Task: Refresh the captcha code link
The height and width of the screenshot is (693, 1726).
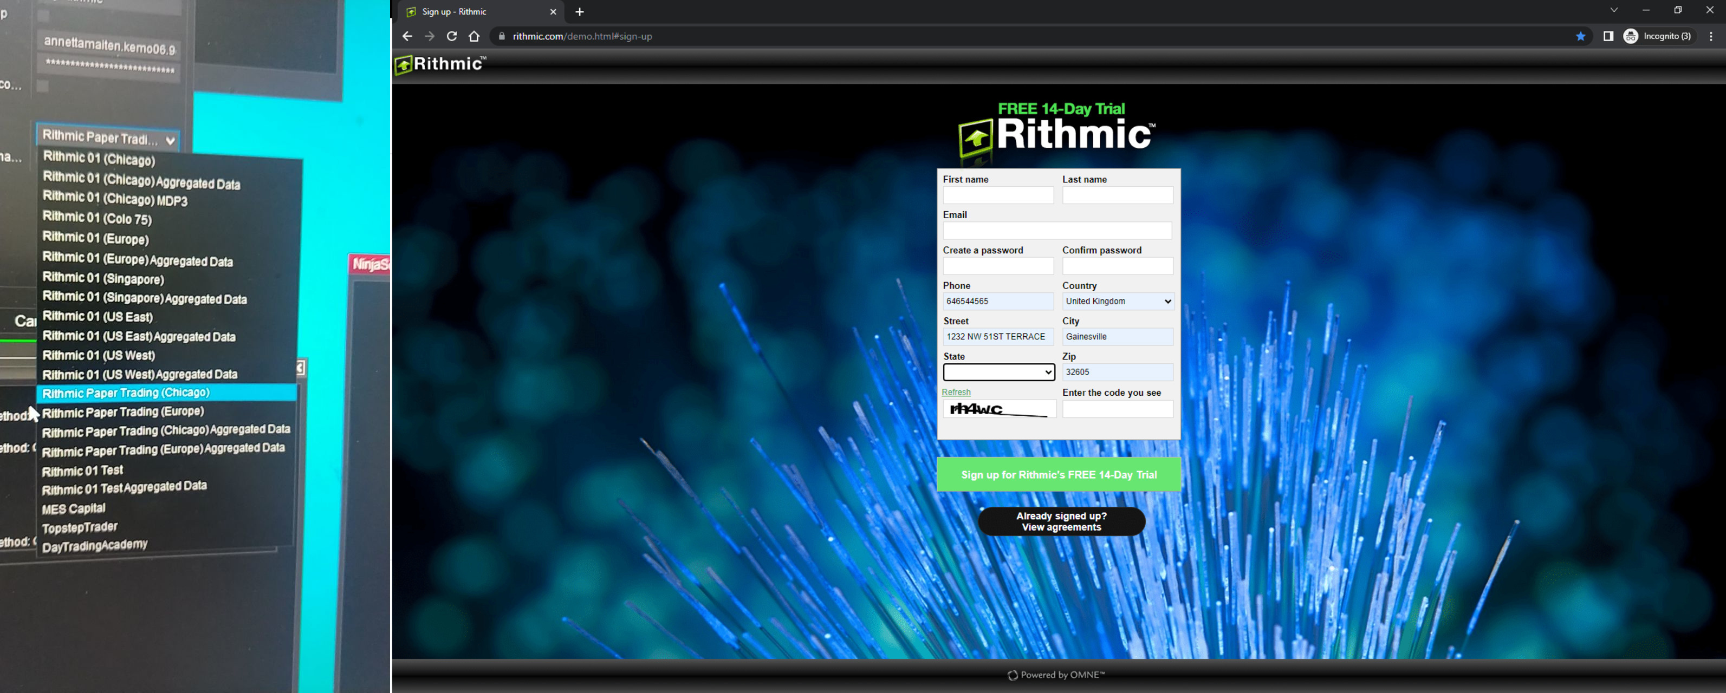Action: pos(956,393)
